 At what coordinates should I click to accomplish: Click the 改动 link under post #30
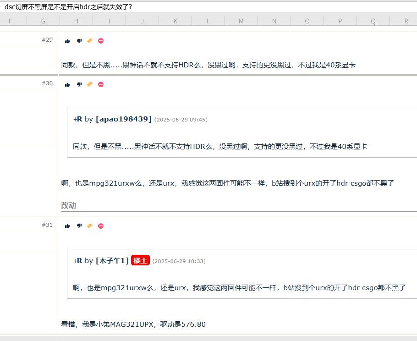(x=68, y=205)
